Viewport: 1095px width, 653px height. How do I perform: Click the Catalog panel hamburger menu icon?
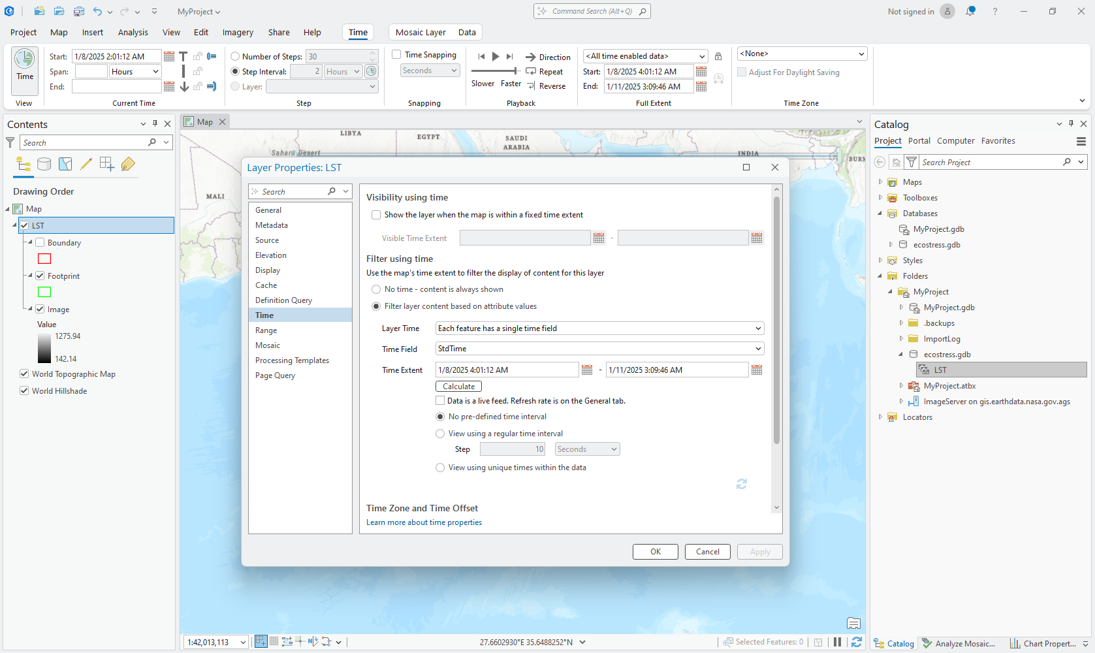pyautogui.click(x=1081, y=141)
